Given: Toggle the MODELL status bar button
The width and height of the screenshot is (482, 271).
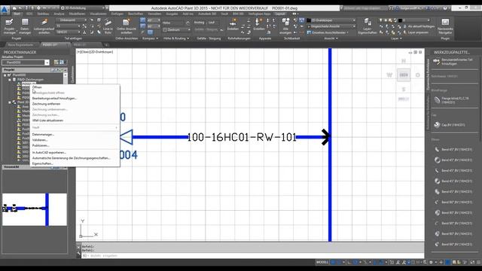Looking at the screenshot, I should 322,262.
